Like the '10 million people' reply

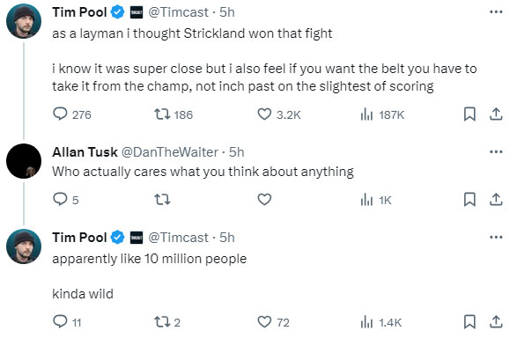pos(273,322)
